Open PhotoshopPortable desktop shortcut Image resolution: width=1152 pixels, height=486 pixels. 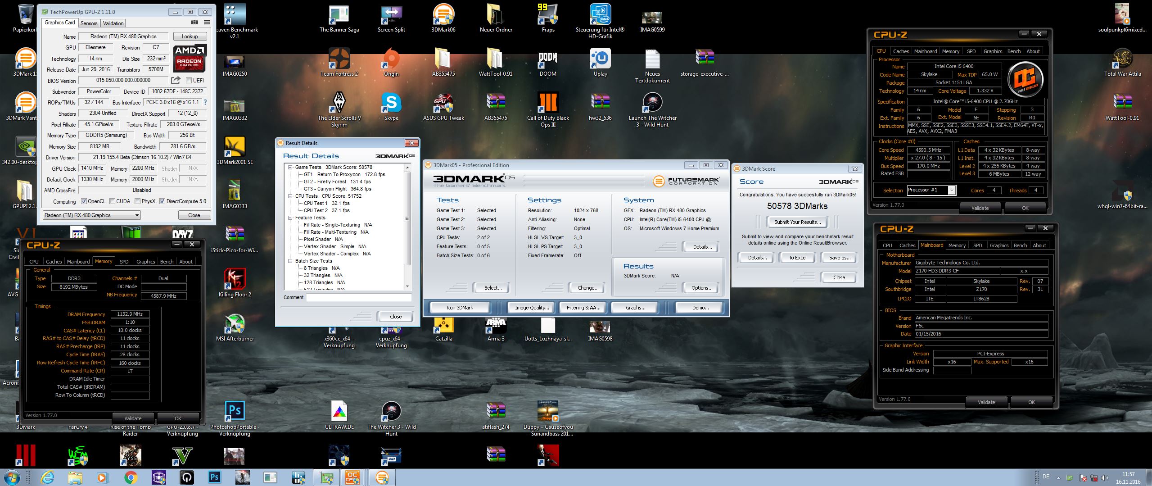pyautogui.click(x=235, y=418)
